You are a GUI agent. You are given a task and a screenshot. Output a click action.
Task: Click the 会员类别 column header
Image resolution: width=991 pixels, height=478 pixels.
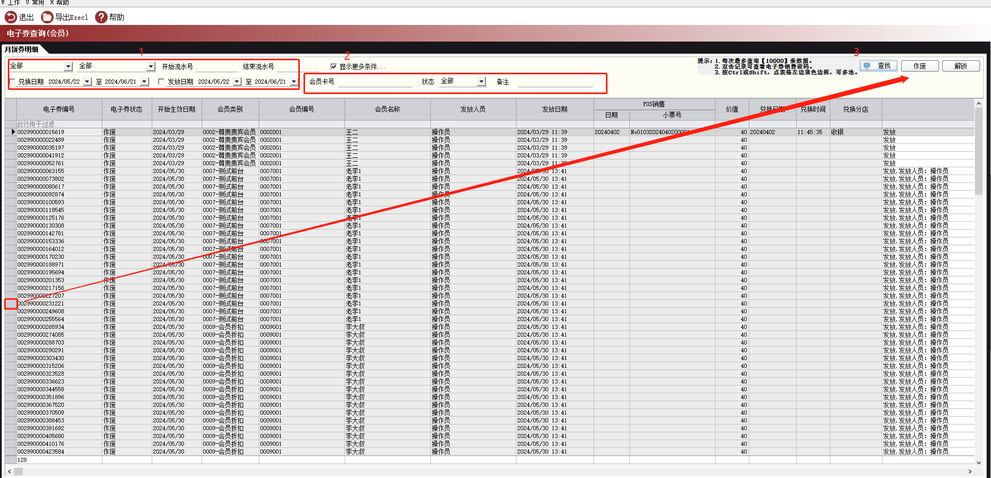(230, 109)
